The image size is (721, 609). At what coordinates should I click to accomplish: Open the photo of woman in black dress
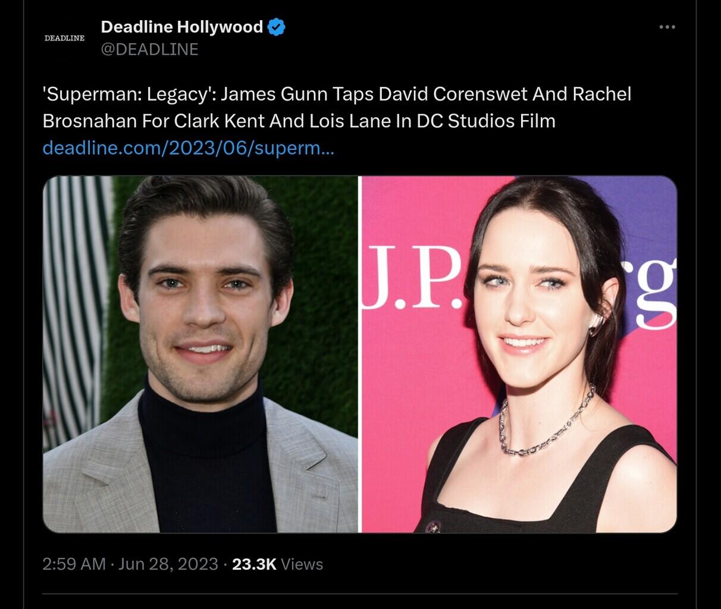pos(519,354)
